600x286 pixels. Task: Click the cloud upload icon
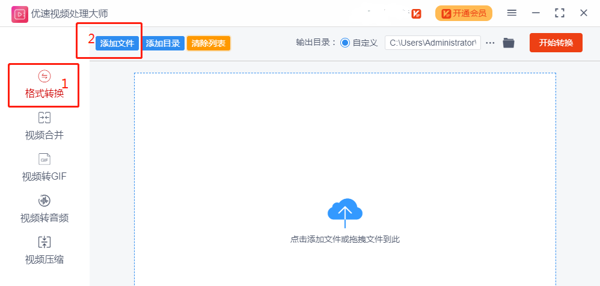(x=345, y=212)
